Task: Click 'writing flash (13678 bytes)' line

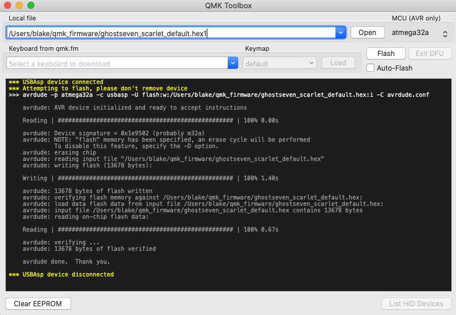Action: tap(87, 165)
